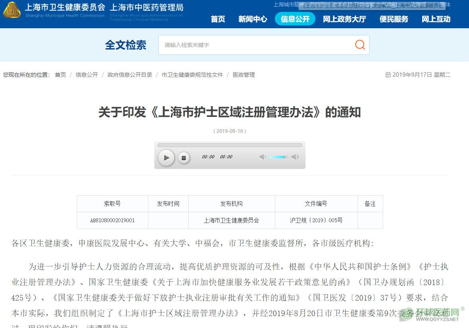The width and height of the screenshot is (469, 328).
Task: Play the audio reading of the notice
Action: tap(166, 158)
